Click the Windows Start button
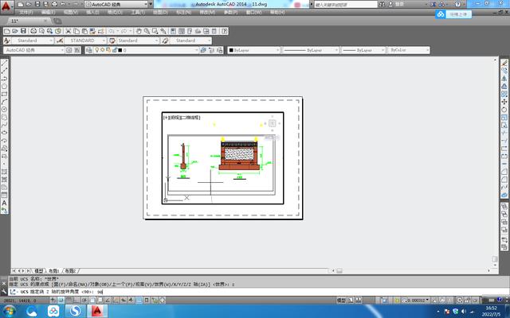This screenshot has height=318, width=510. [8, 311]
